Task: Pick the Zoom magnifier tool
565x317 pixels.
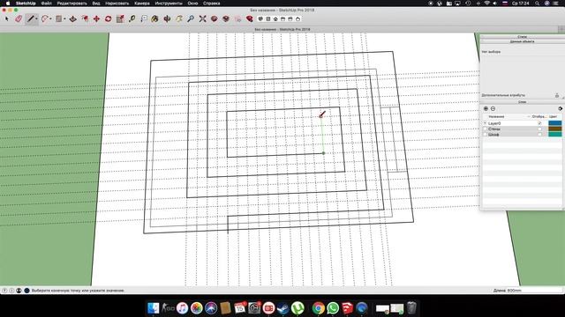Action: coord(191,18)
